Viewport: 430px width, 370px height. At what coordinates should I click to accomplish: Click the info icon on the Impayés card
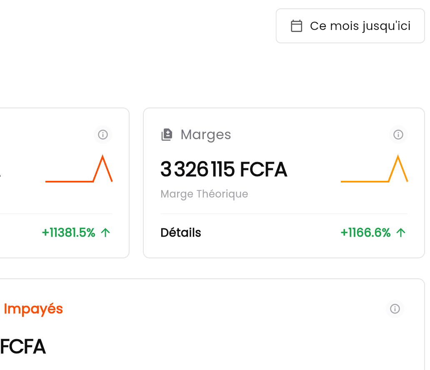(394, 309)
